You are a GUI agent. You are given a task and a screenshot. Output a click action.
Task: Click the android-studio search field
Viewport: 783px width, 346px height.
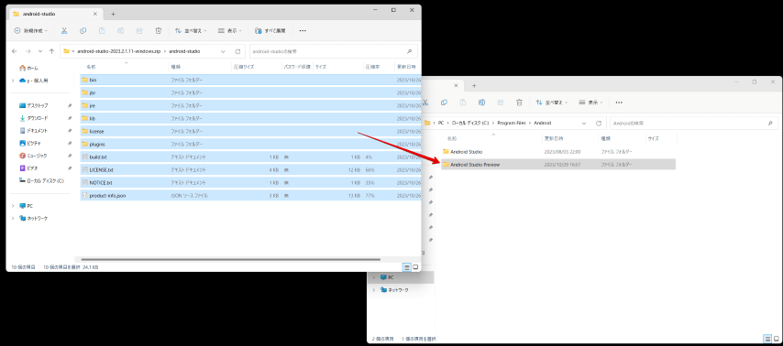[x=333, y=51]
